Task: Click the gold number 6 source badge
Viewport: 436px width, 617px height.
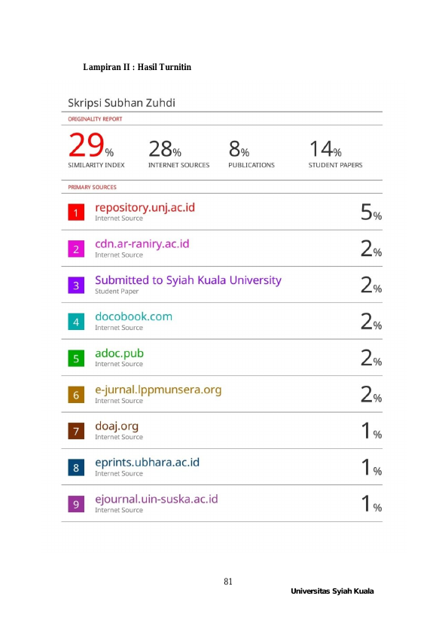Action: (76, 395)
